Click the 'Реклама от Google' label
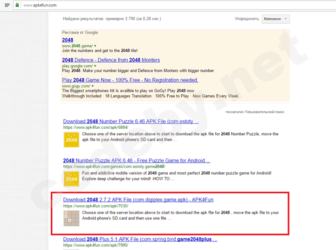The height and width of the screenshot is (250, 336). pos(80,32)
